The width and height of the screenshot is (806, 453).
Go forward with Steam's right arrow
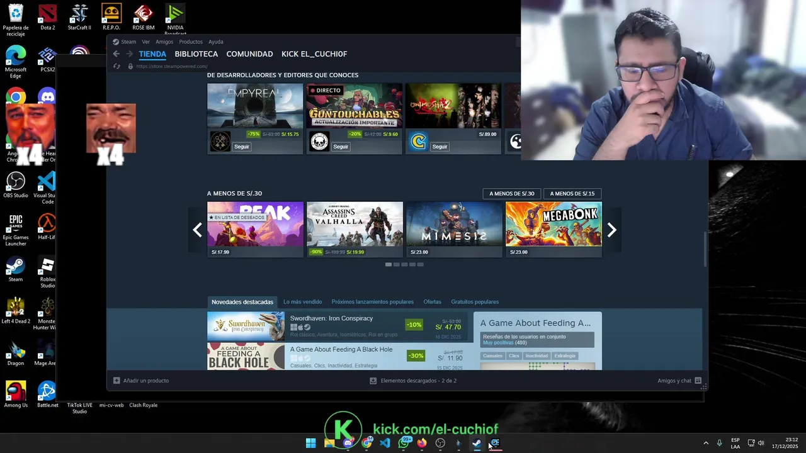[x=130, y=54]
